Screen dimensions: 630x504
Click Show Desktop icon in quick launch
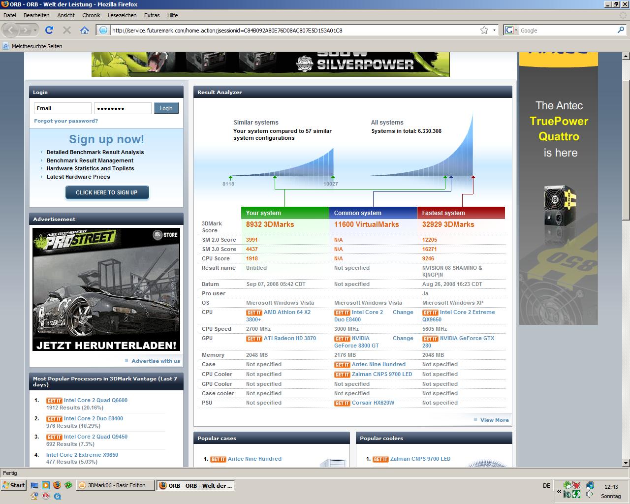34,485
